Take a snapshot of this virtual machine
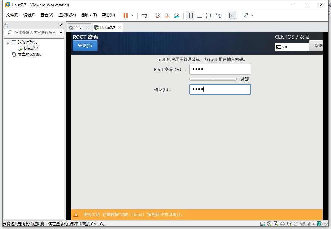Viewport: 331px width, 229px height. tap(157, 15)
